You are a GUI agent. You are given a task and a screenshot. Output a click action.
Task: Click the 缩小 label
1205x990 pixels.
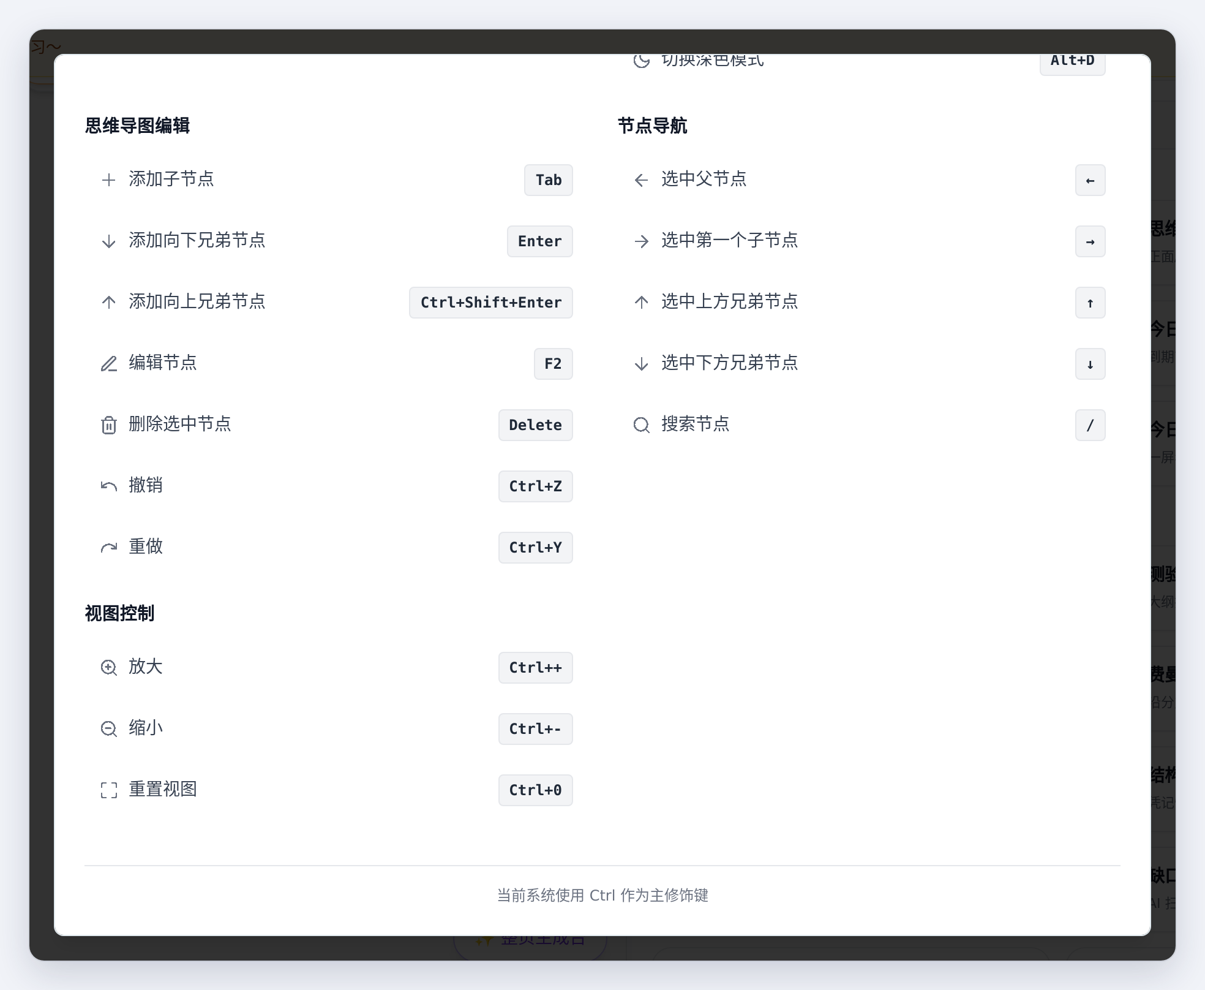146,728
